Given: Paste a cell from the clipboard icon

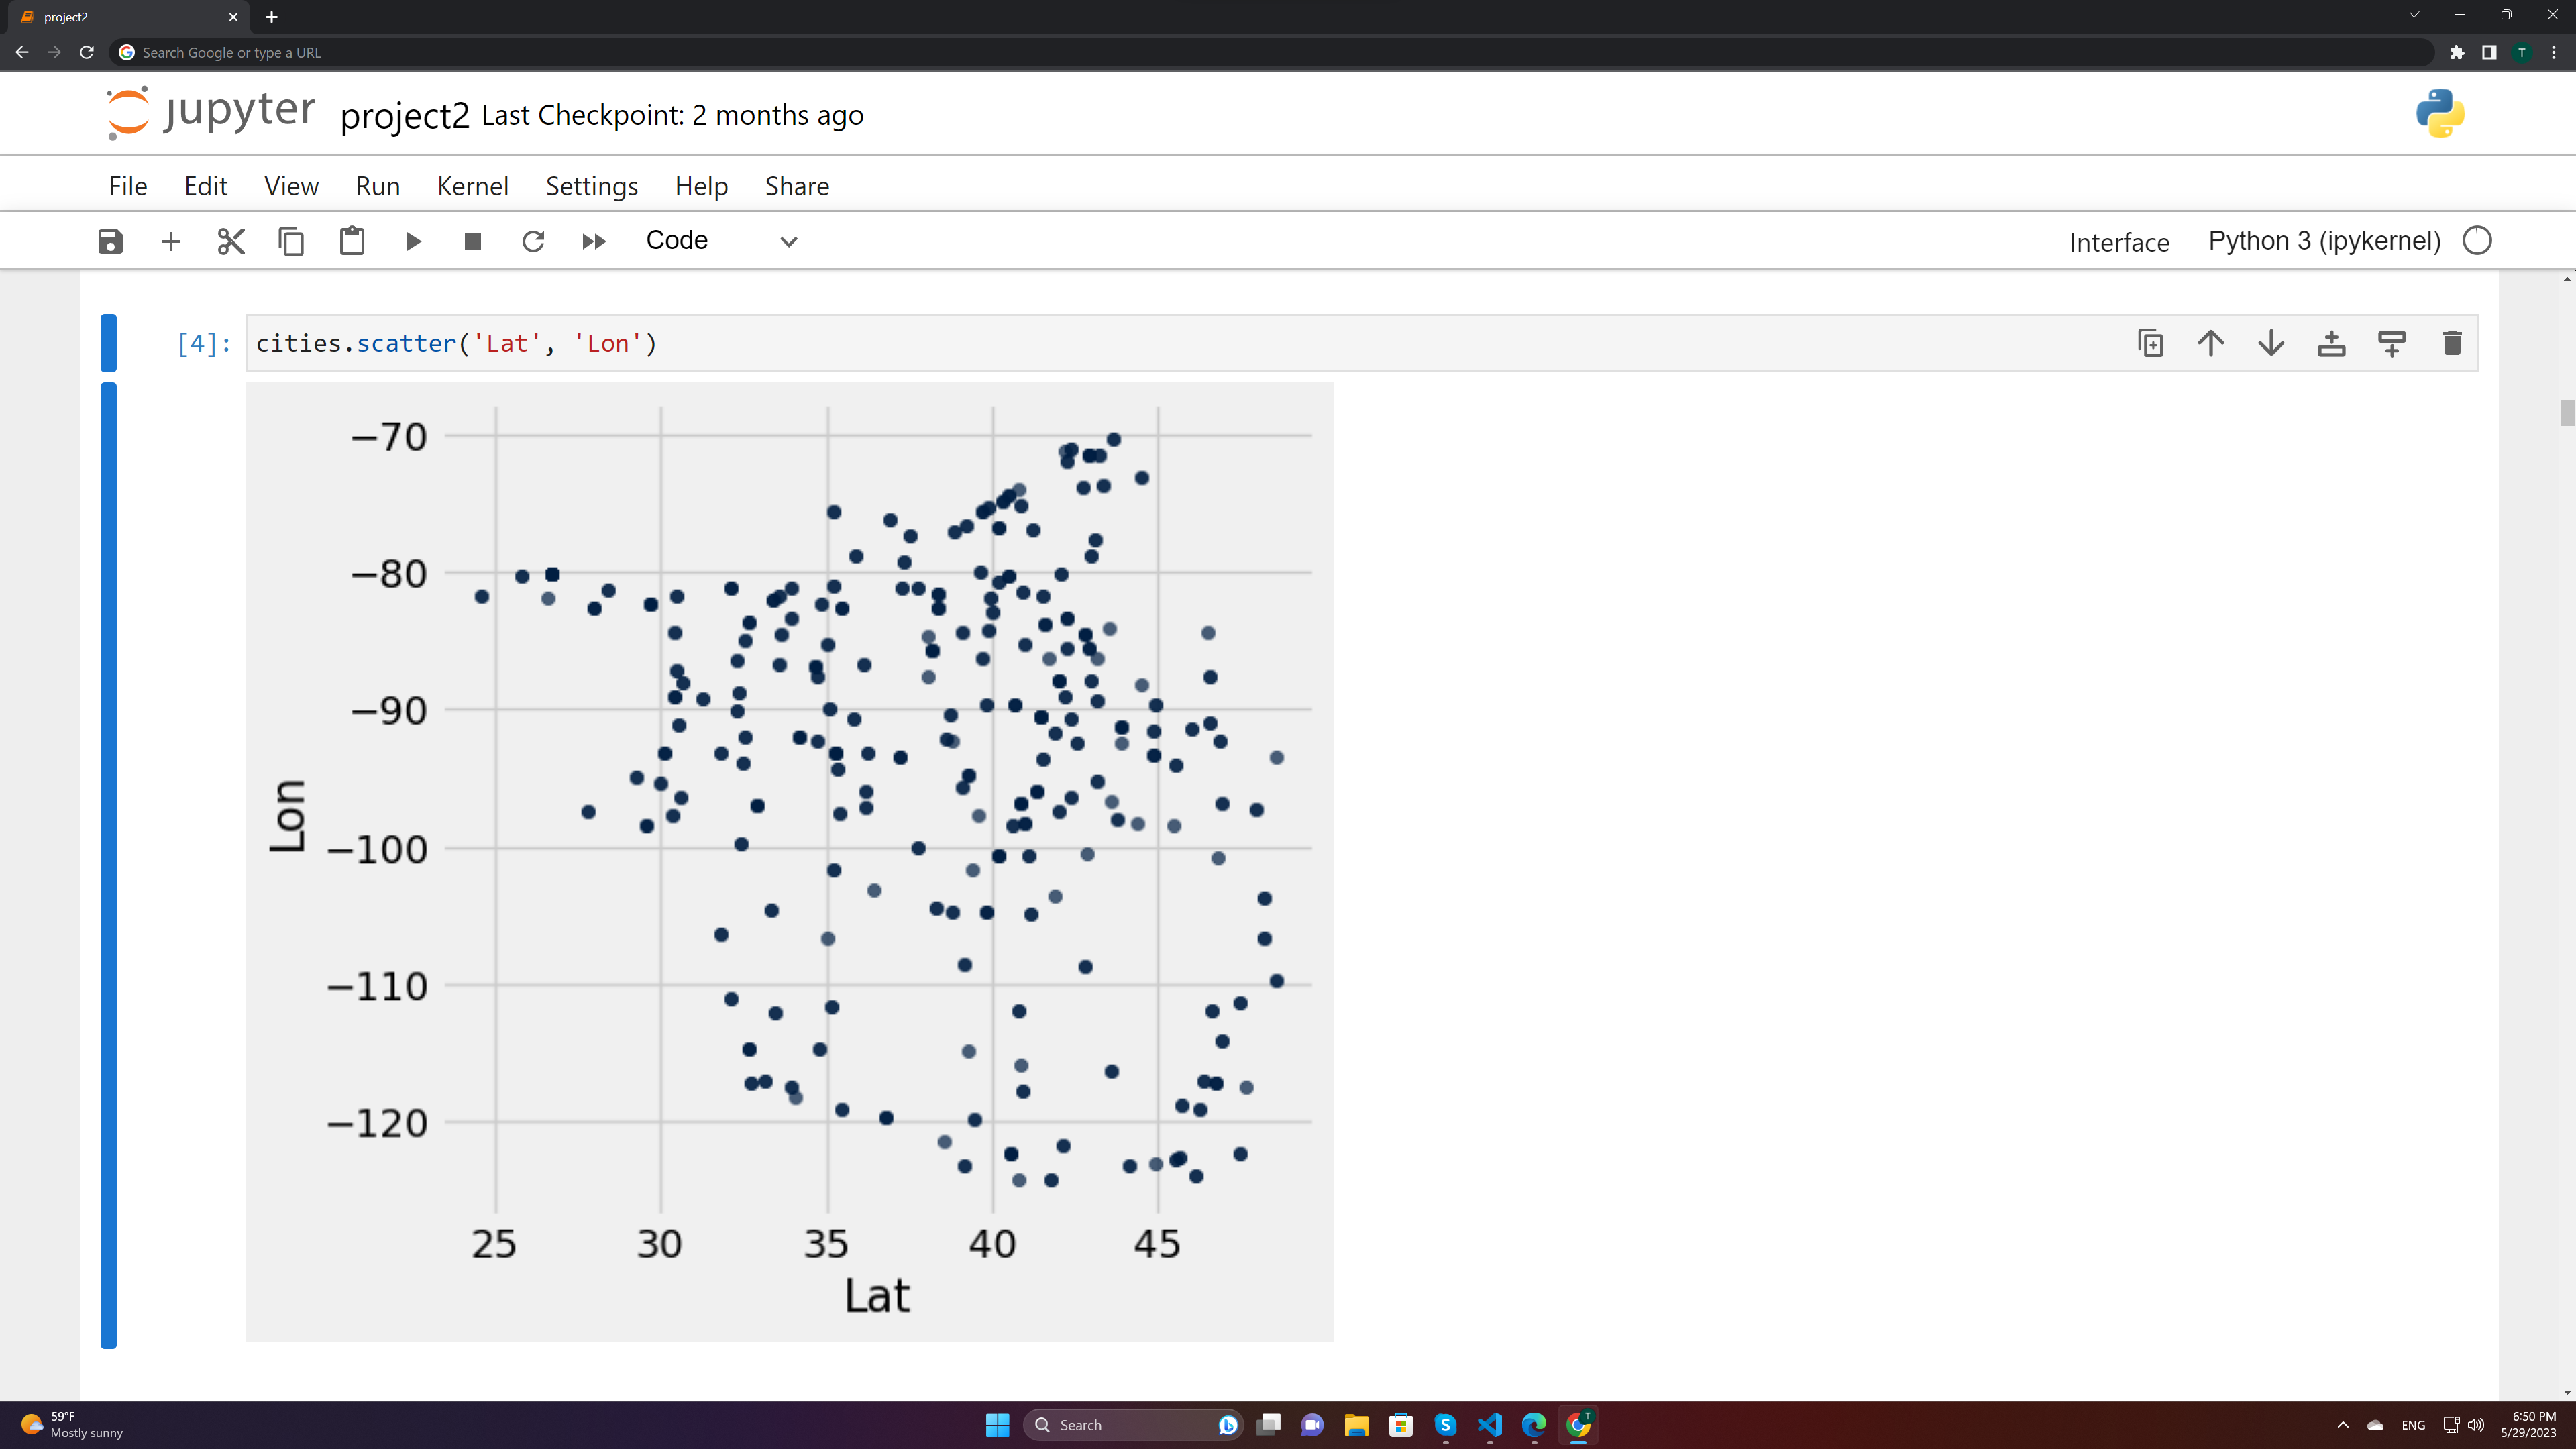Looking at the screenshot, I should pos(352,241).
